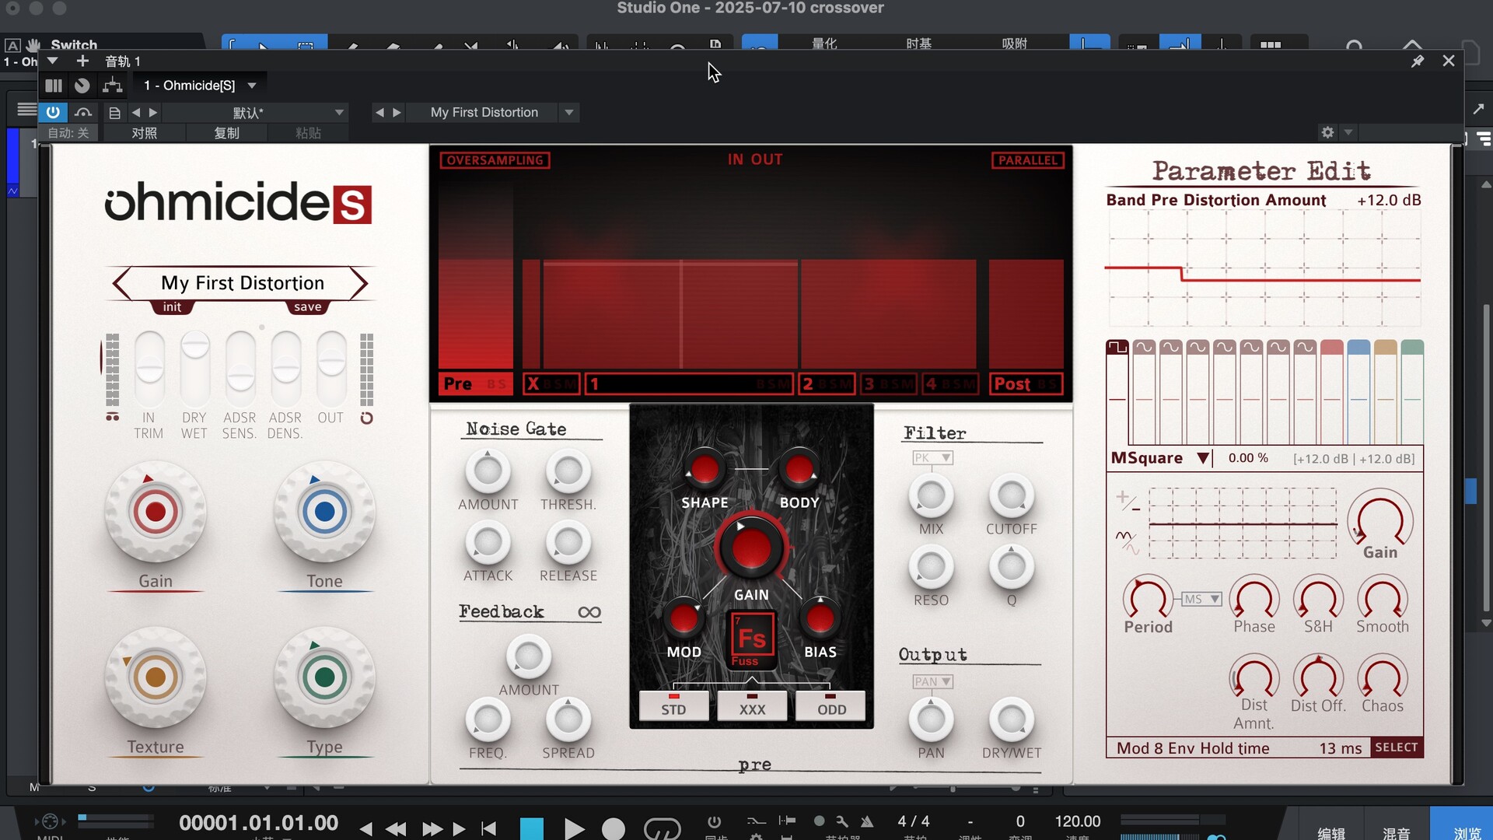Image resolution: width=1493 pixels, height=840 pixels.
Task: Select the X band tab
Action: click(x=551, y=383)
